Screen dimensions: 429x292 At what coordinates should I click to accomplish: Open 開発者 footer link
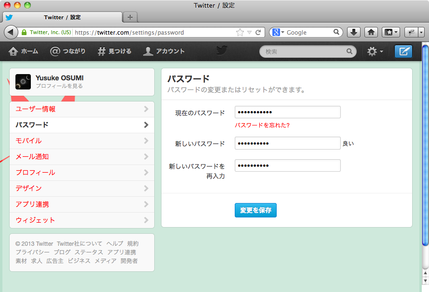tap(129, 261)
